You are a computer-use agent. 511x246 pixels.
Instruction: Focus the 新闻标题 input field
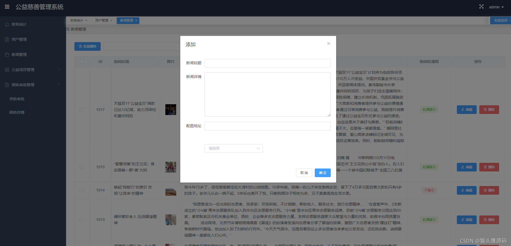[x=267, y=63]
